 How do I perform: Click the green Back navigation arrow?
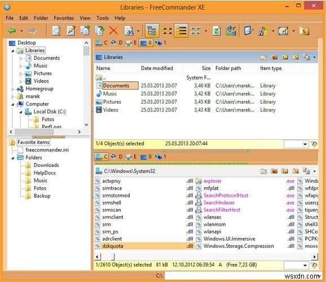(12, 31)
